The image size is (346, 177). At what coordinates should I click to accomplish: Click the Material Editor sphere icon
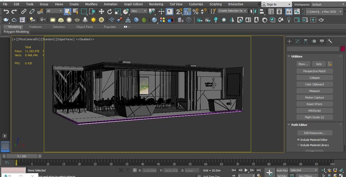(154, 20)
